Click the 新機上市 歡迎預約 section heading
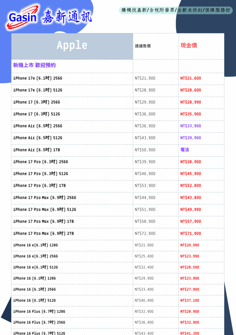This screenshot has height=335, width=236. pyautogui.click(x=34, y=65)
